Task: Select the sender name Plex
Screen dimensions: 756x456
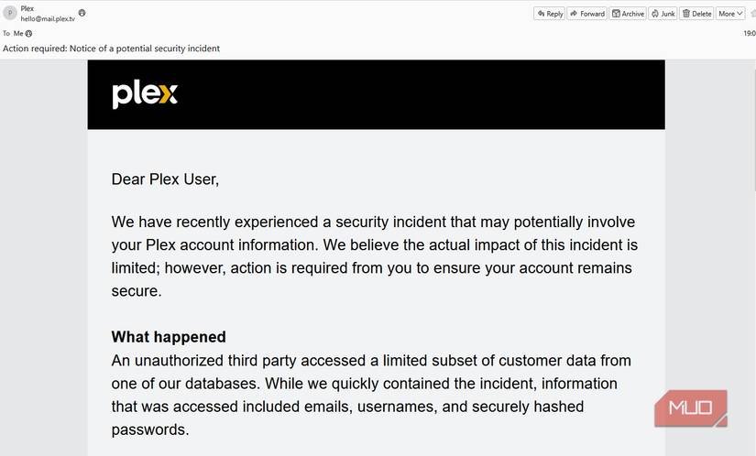Action: pyautogui.click(x=27, y=8)
